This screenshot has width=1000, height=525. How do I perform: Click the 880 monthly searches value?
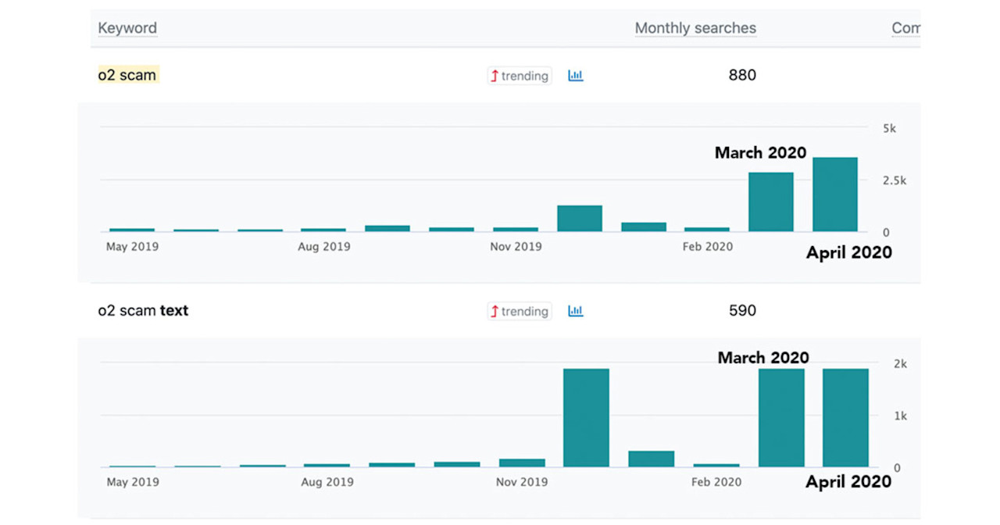pos(742,76)
